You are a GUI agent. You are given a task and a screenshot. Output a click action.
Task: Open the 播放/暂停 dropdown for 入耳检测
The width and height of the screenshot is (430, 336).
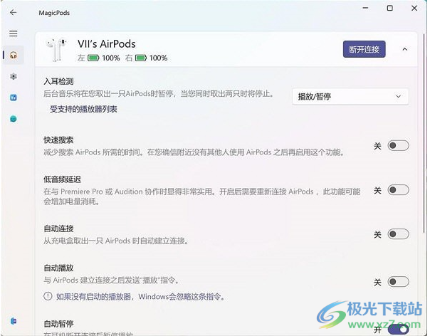coord(350,96)
